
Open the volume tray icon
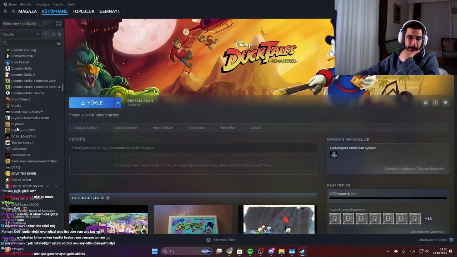[427, 251]
